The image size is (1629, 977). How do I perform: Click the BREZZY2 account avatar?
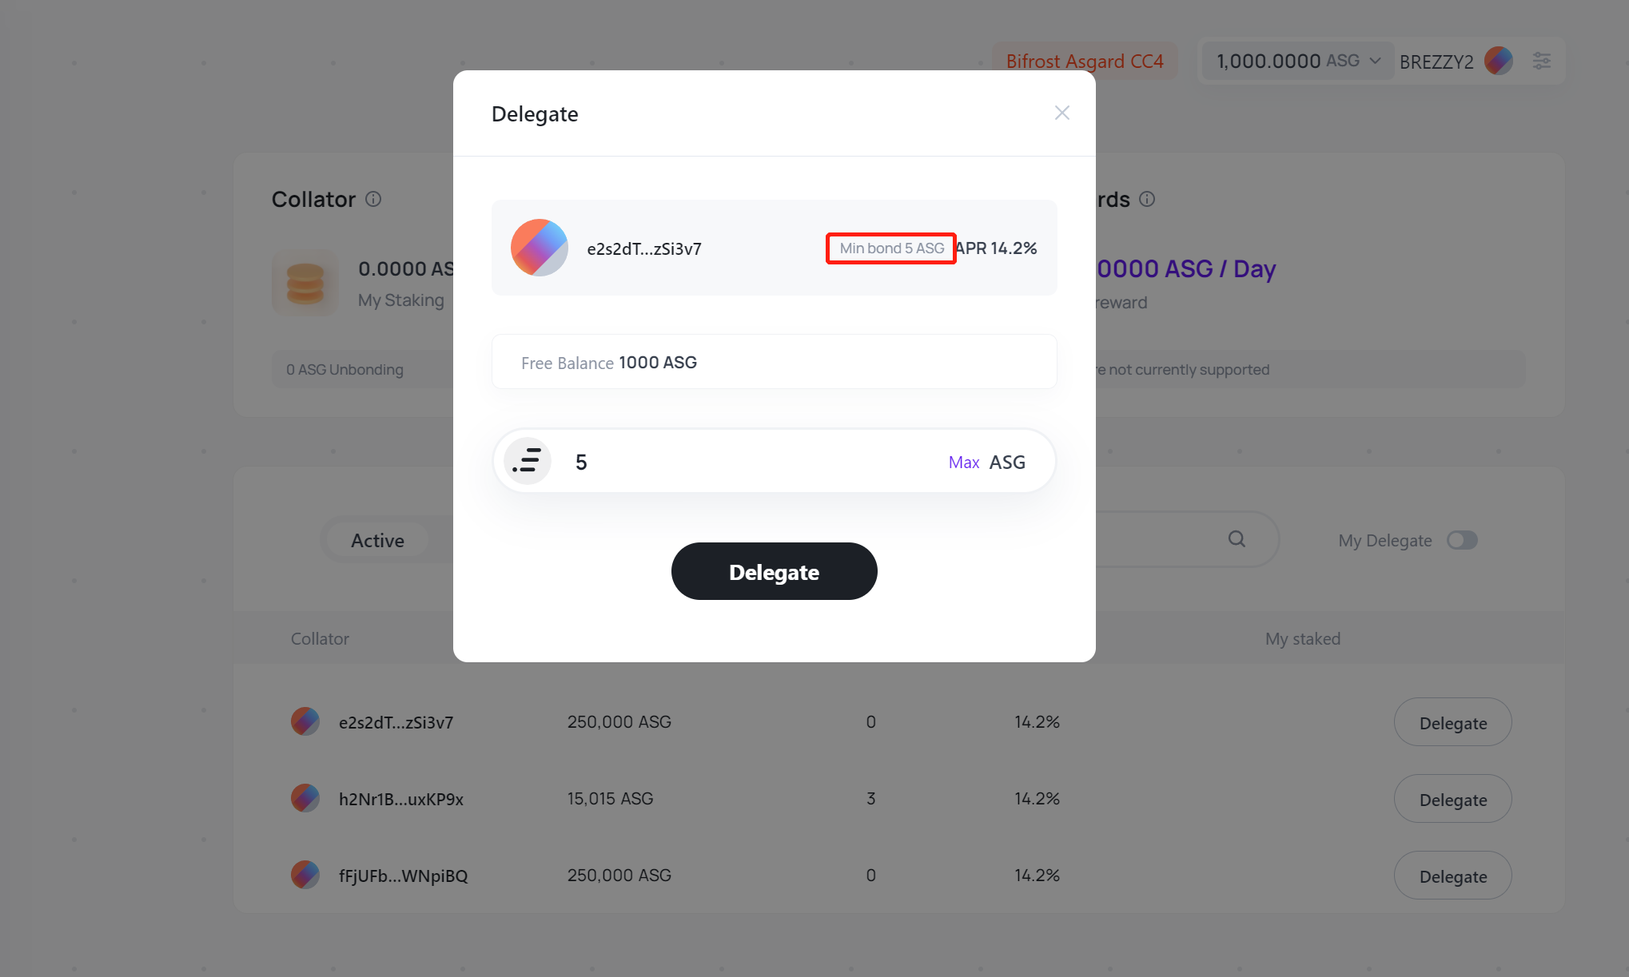1498,61
